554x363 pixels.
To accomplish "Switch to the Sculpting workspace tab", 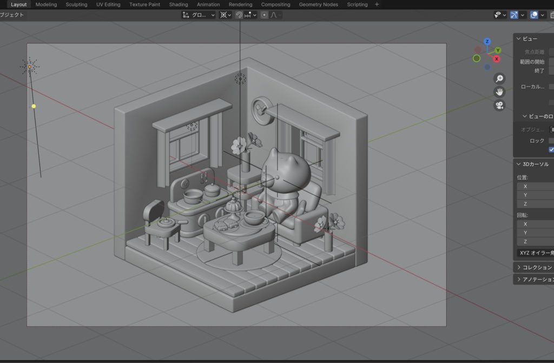I will pos(76,4).
